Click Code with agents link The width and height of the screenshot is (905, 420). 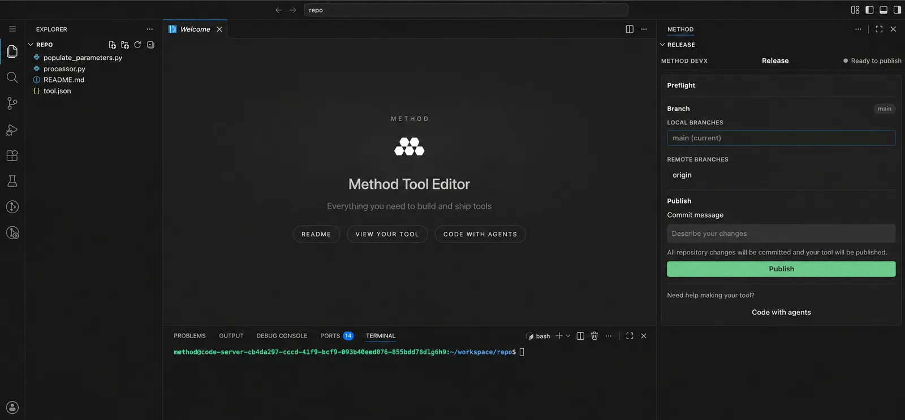pos(781,312)
